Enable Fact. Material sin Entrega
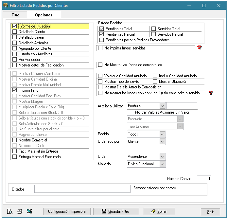 (14, 151)
